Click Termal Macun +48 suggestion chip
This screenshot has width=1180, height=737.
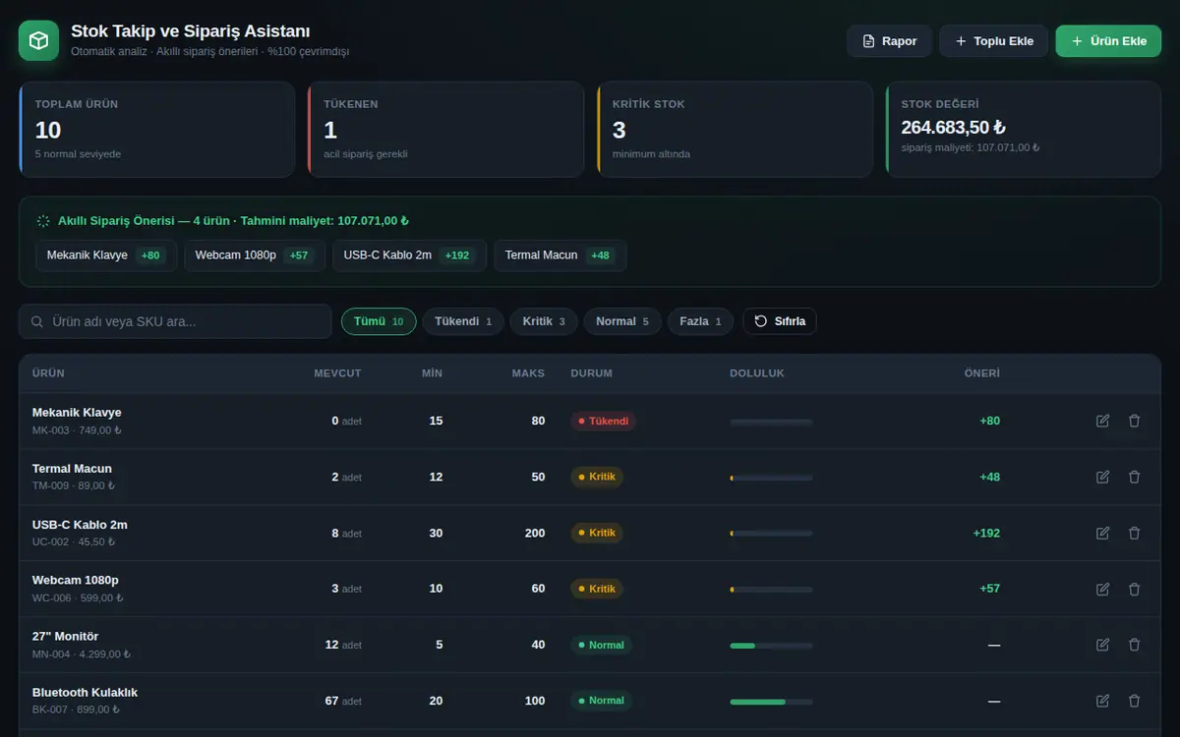tap(560, 255)
